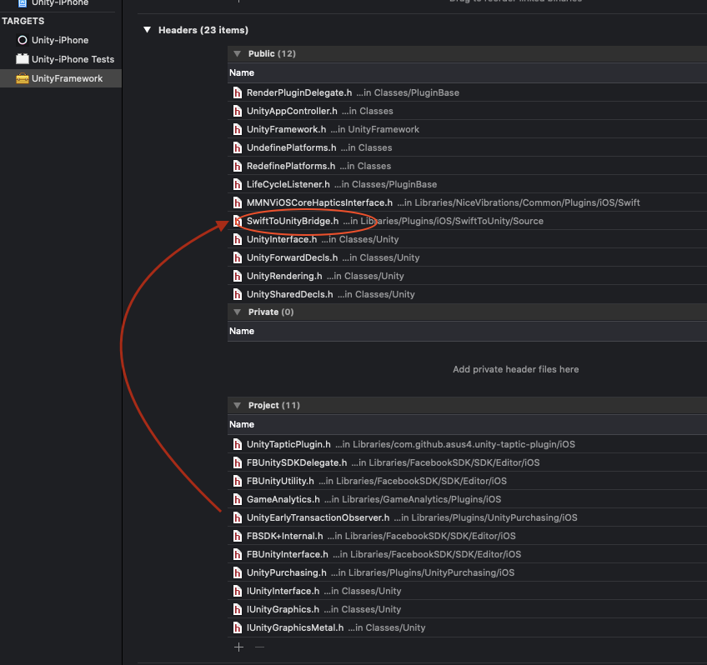Viewport: 707px width, 665px height.
Task: Select UnityFramework.h file name
Action: tap(286, 129)
